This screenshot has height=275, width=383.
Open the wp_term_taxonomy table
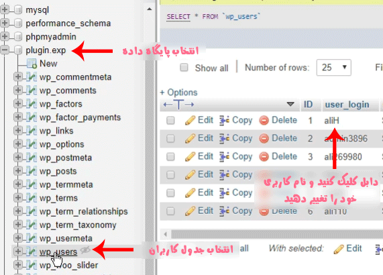click(x=78, y=225)
